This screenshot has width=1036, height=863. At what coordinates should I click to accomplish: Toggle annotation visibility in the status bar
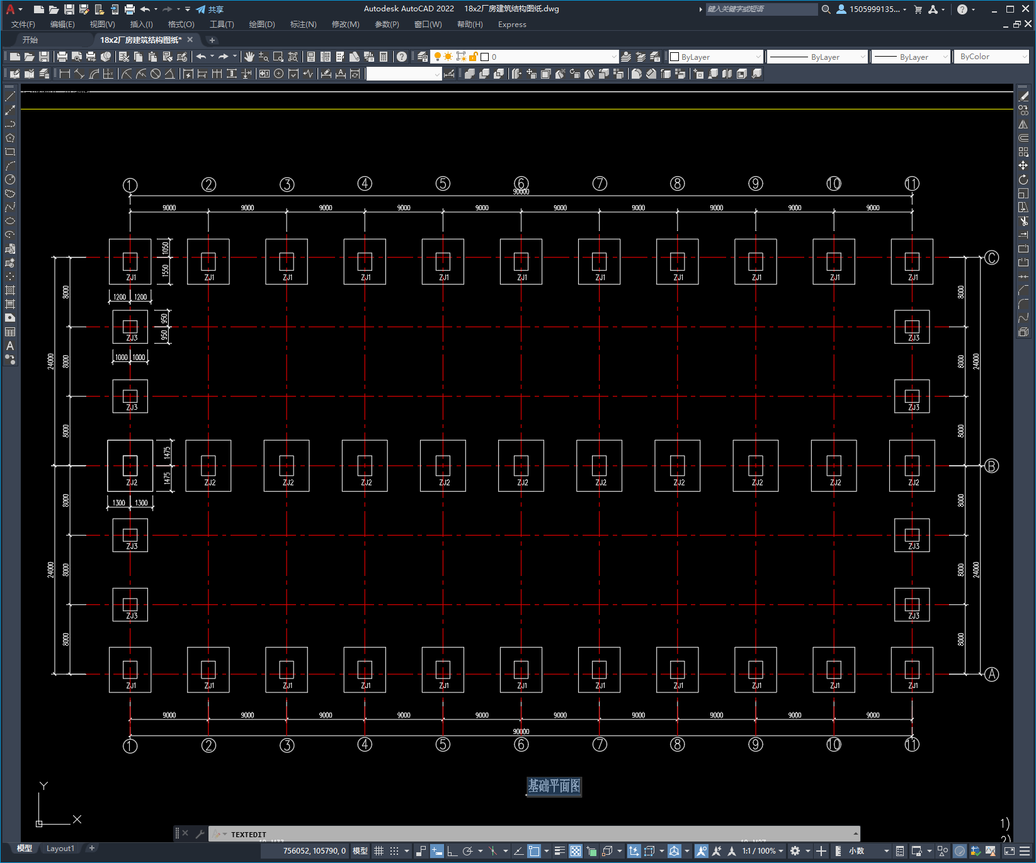coord(702,851)
